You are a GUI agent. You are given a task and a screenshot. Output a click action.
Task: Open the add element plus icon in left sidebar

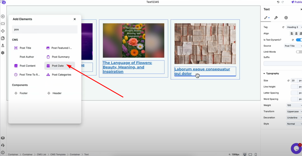[3, 17]
